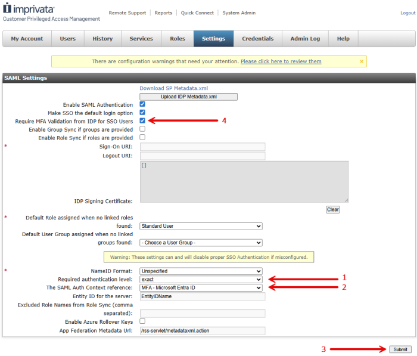Click Upload IDP Metadata.xml button

[x=188, y=97]
